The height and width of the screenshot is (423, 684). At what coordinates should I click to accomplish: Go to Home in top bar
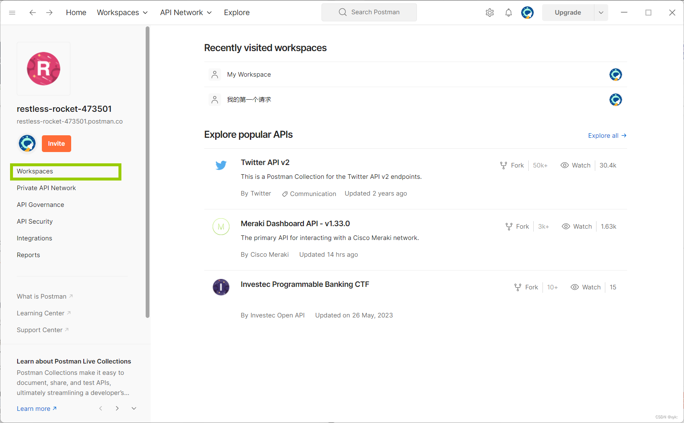coord(76,13)
